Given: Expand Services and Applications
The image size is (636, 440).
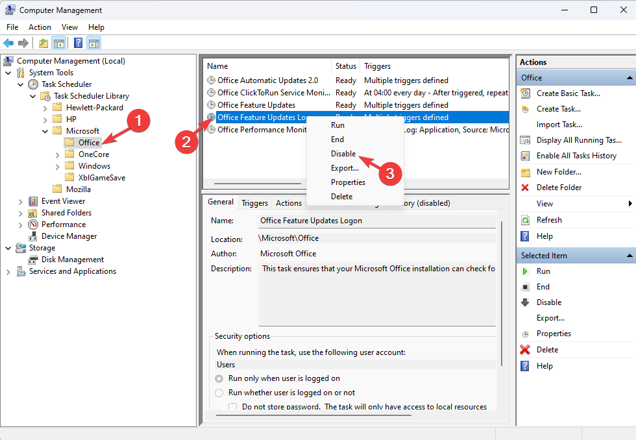Looking at the screenshot, I should 8,272.
